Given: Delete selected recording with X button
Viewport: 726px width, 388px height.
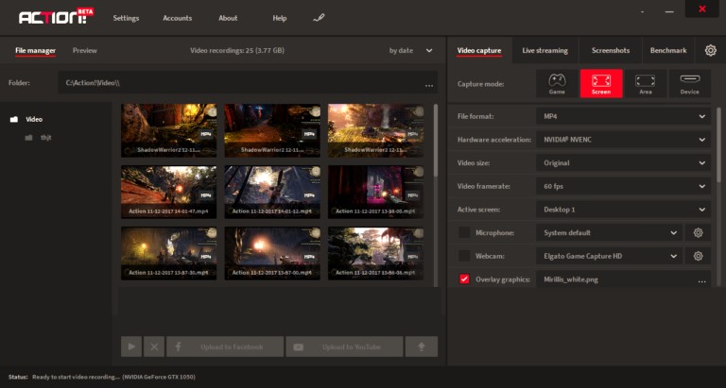Looking at the screenshot, I should click(154, 346).
